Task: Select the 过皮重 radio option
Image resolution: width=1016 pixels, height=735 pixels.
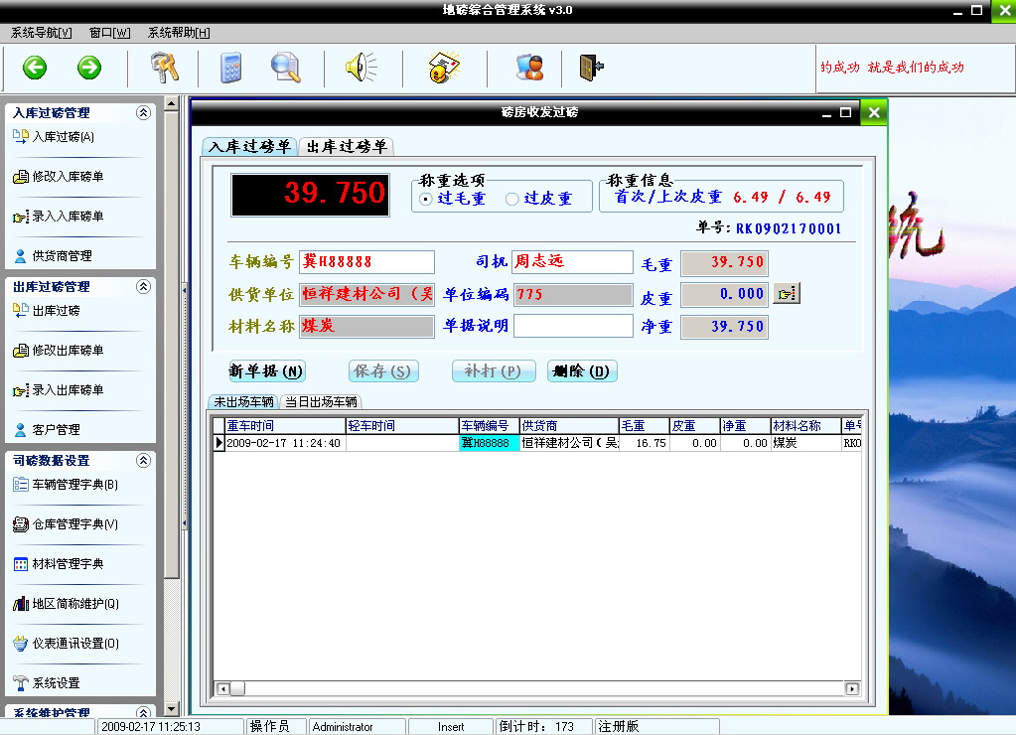Action: click(x=512, y=199)
